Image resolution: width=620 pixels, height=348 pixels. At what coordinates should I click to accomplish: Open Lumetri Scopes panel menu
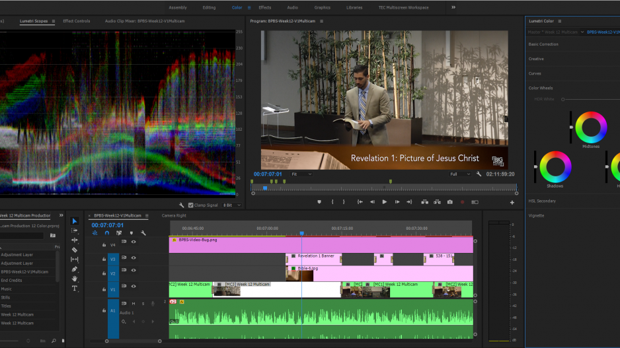[x=54, y=21]
